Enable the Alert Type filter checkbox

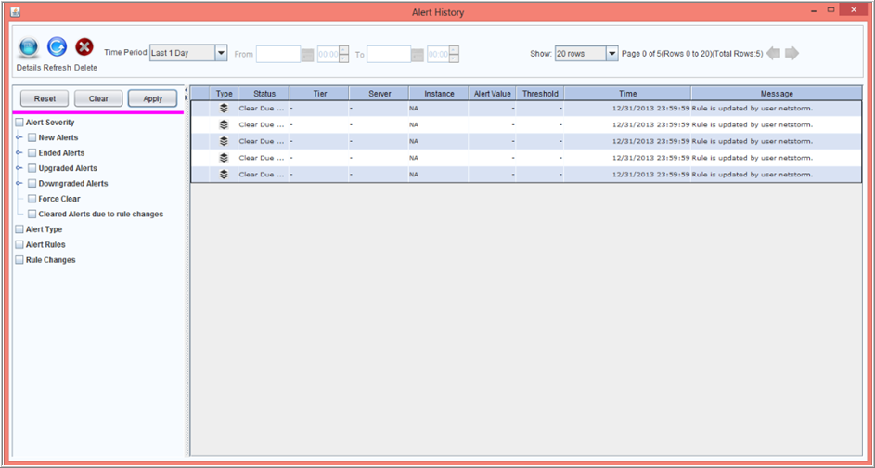[19, 229]
